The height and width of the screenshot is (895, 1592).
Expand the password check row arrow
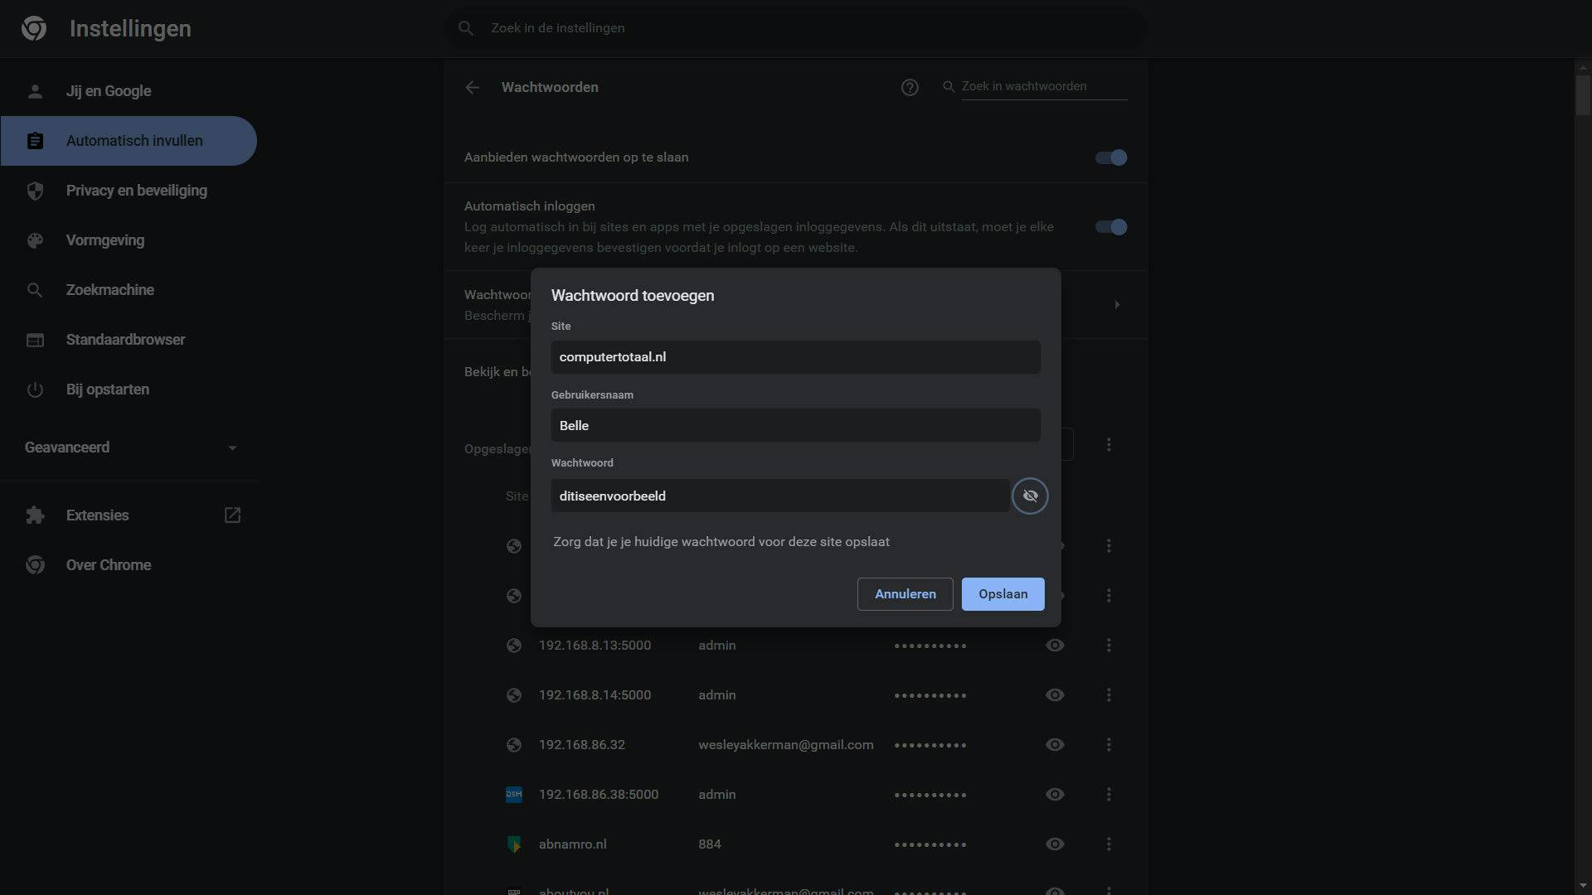pyautogui.click(x=1117, y=305)
